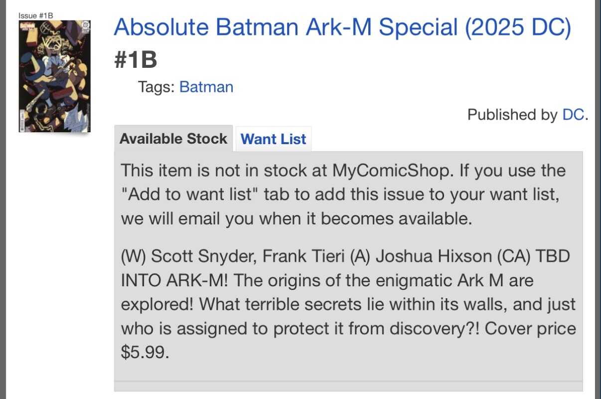The width and height of the screenshot is (601, 399).
Task: Click the Tags: label text
Action: click(x=156, y=87)
